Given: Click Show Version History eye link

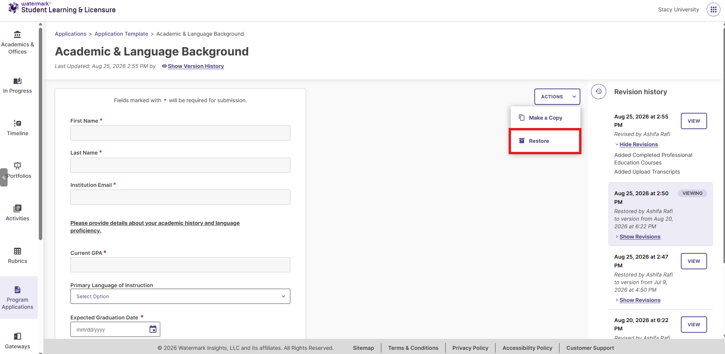Looking at the screenshot, I should click(193, 66).
